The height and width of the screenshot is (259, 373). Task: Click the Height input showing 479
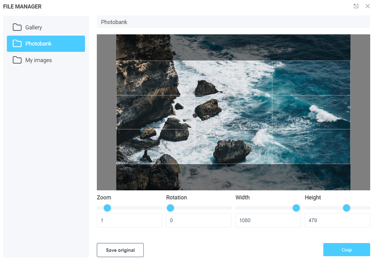pyautogui.click(x=337, y=220)
